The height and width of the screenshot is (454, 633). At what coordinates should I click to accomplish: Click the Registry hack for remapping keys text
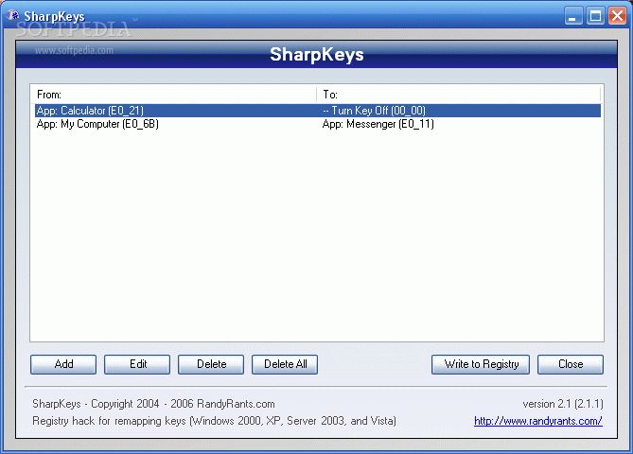pos(214,421)
